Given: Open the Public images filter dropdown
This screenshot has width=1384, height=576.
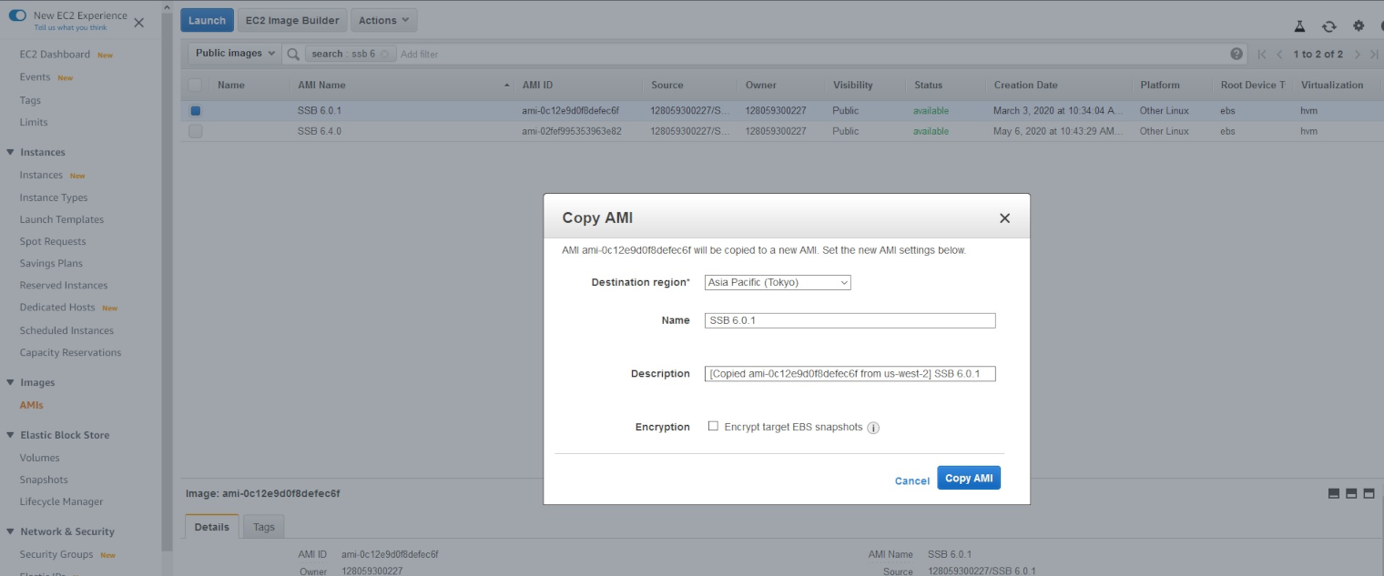Looking at the screenshot, I should pyautogui.click(x=234, y=53).
